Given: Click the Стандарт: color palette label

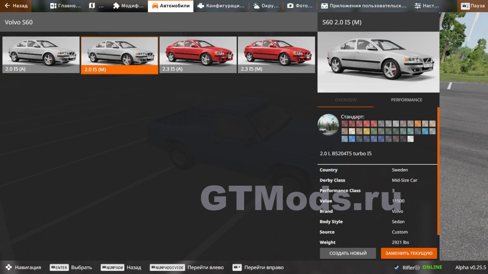Looking at the screenshot, I should [352, 116].
